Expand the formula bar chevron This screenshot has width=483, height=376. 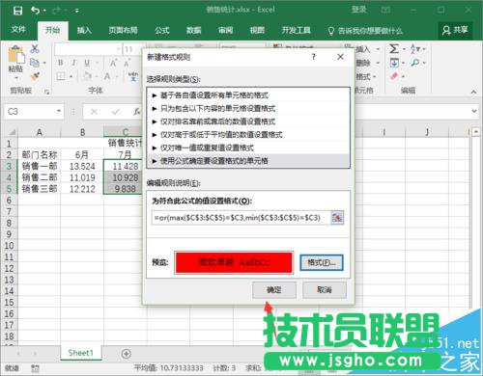(474, 111)
